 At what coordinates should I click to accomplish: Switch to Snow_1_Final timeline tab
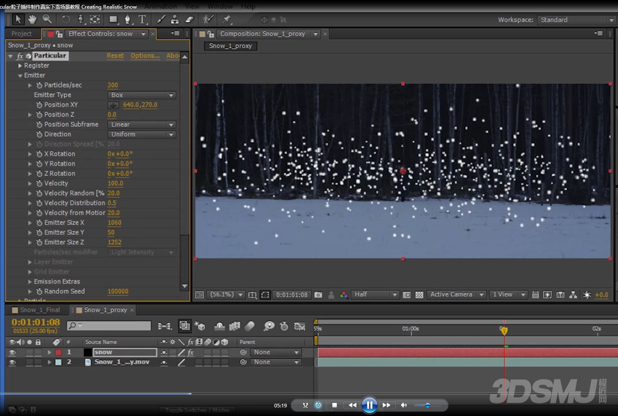pos(36,310)
